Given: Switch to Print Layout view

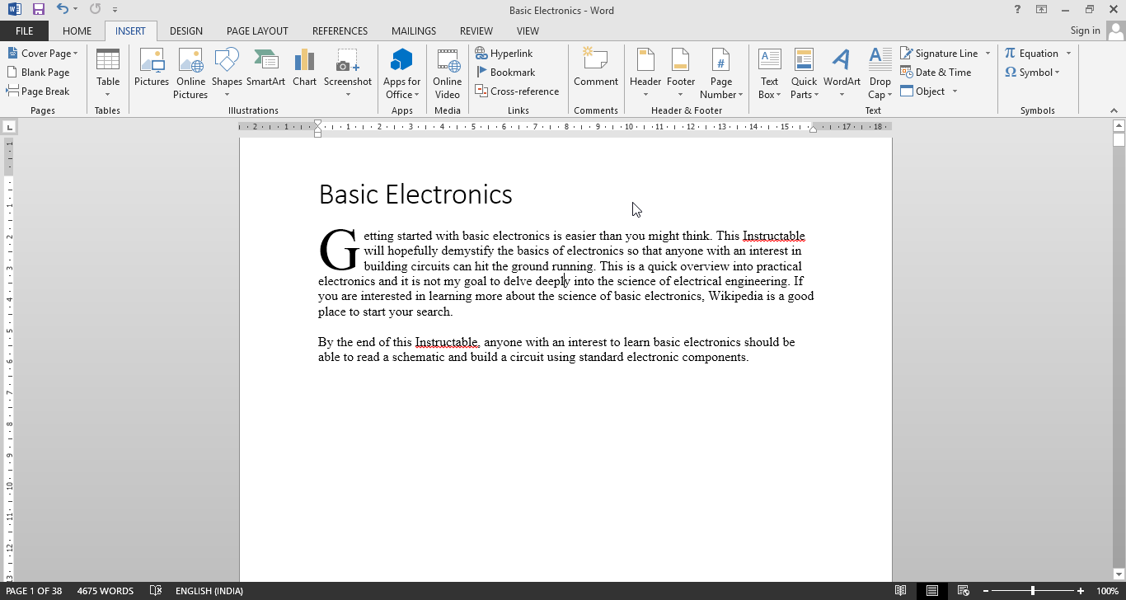Looking at the screenshot, I should click(x=931, y=591).
